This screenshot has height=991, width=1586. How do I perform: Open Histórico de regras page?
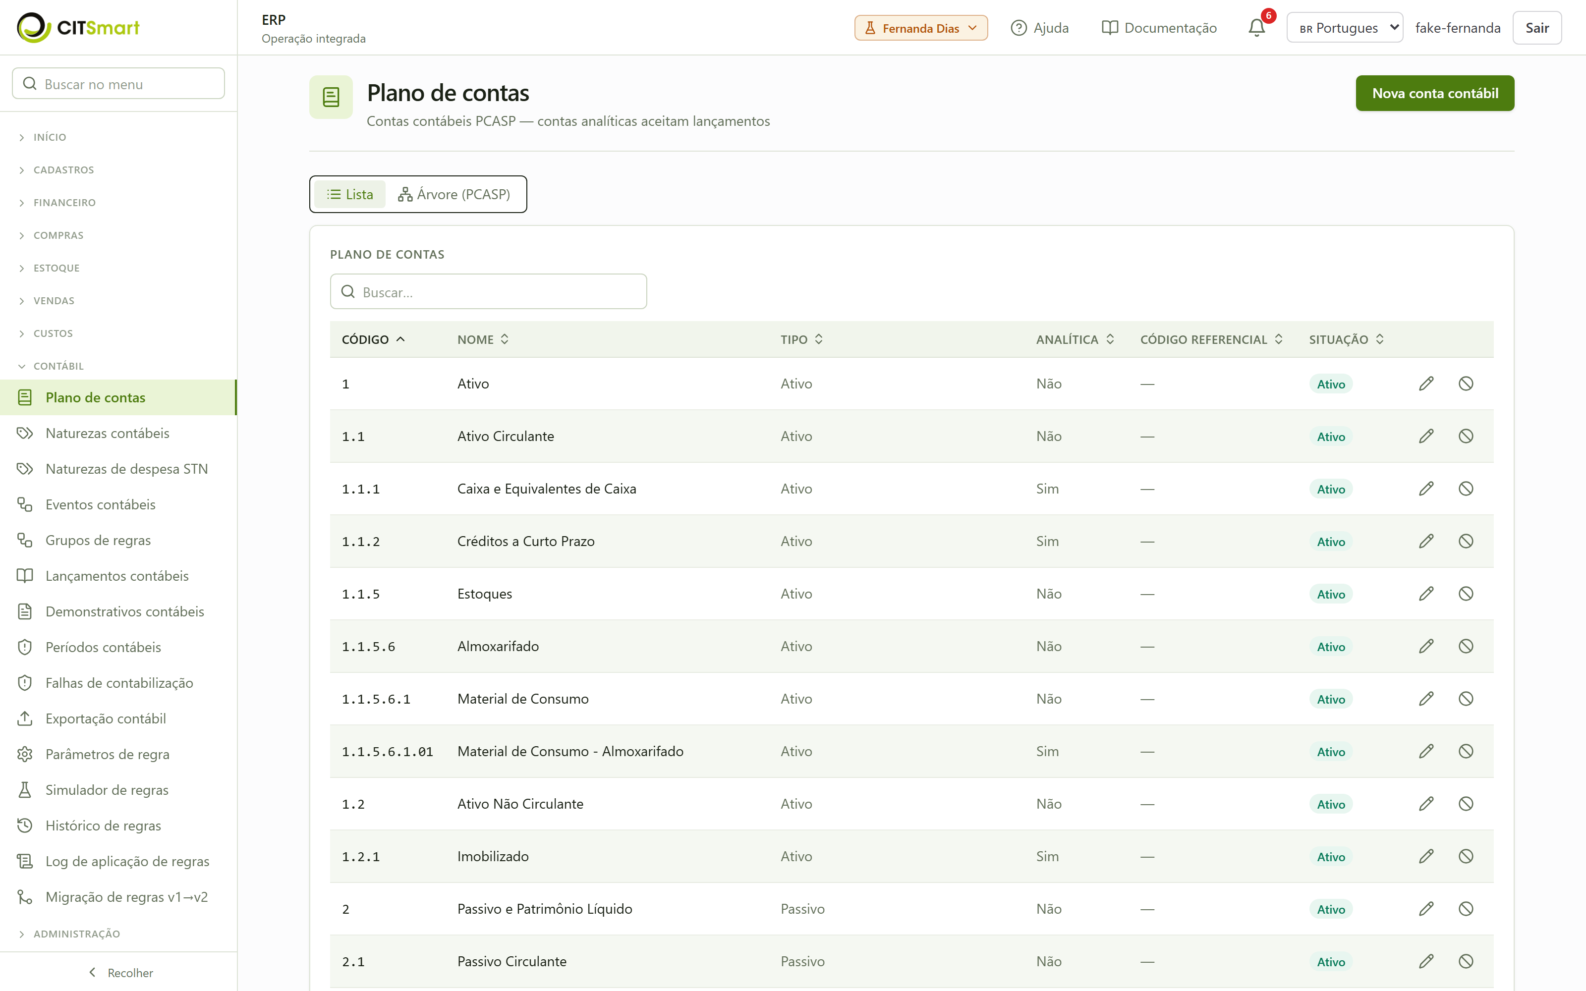tap(118, 826)
